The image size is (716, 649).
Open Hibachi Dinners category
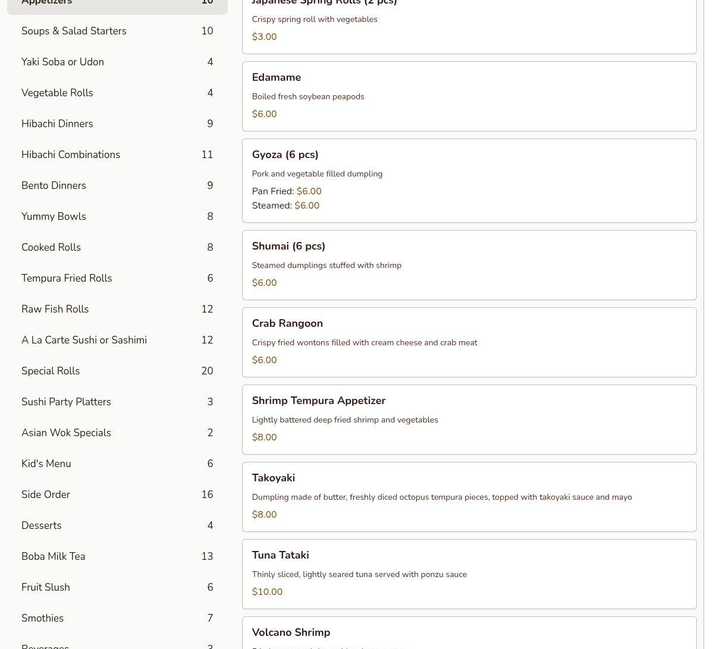point(117,124)
